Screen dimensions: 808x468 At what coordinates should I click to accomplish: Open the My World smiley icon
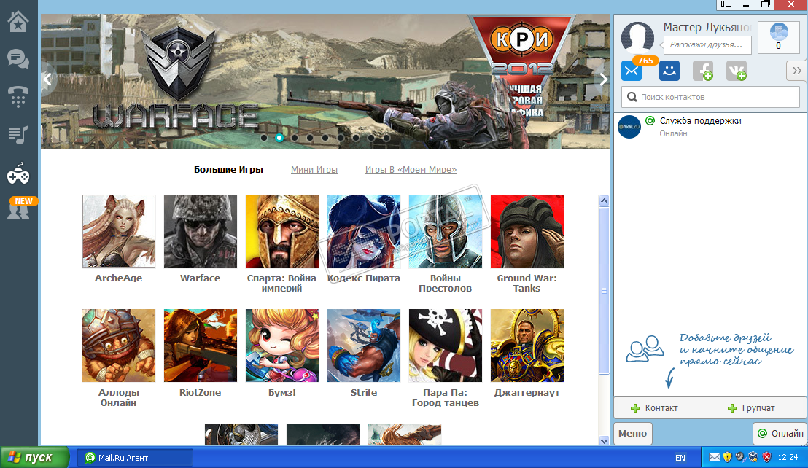point(669,71)
